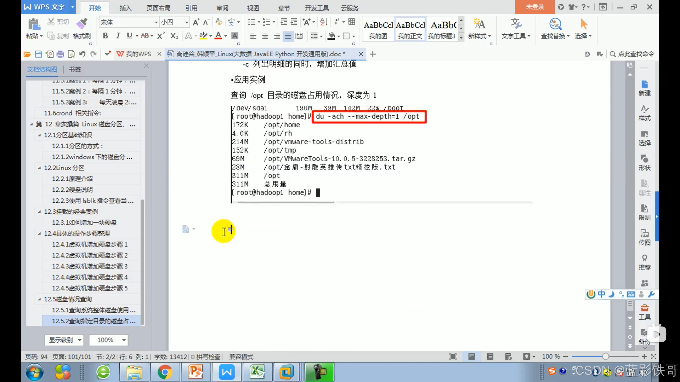Click the print icon in quick toolbar
Image resolution: width=680 pixels, height=382 pixels.
[x=60, y=54]
